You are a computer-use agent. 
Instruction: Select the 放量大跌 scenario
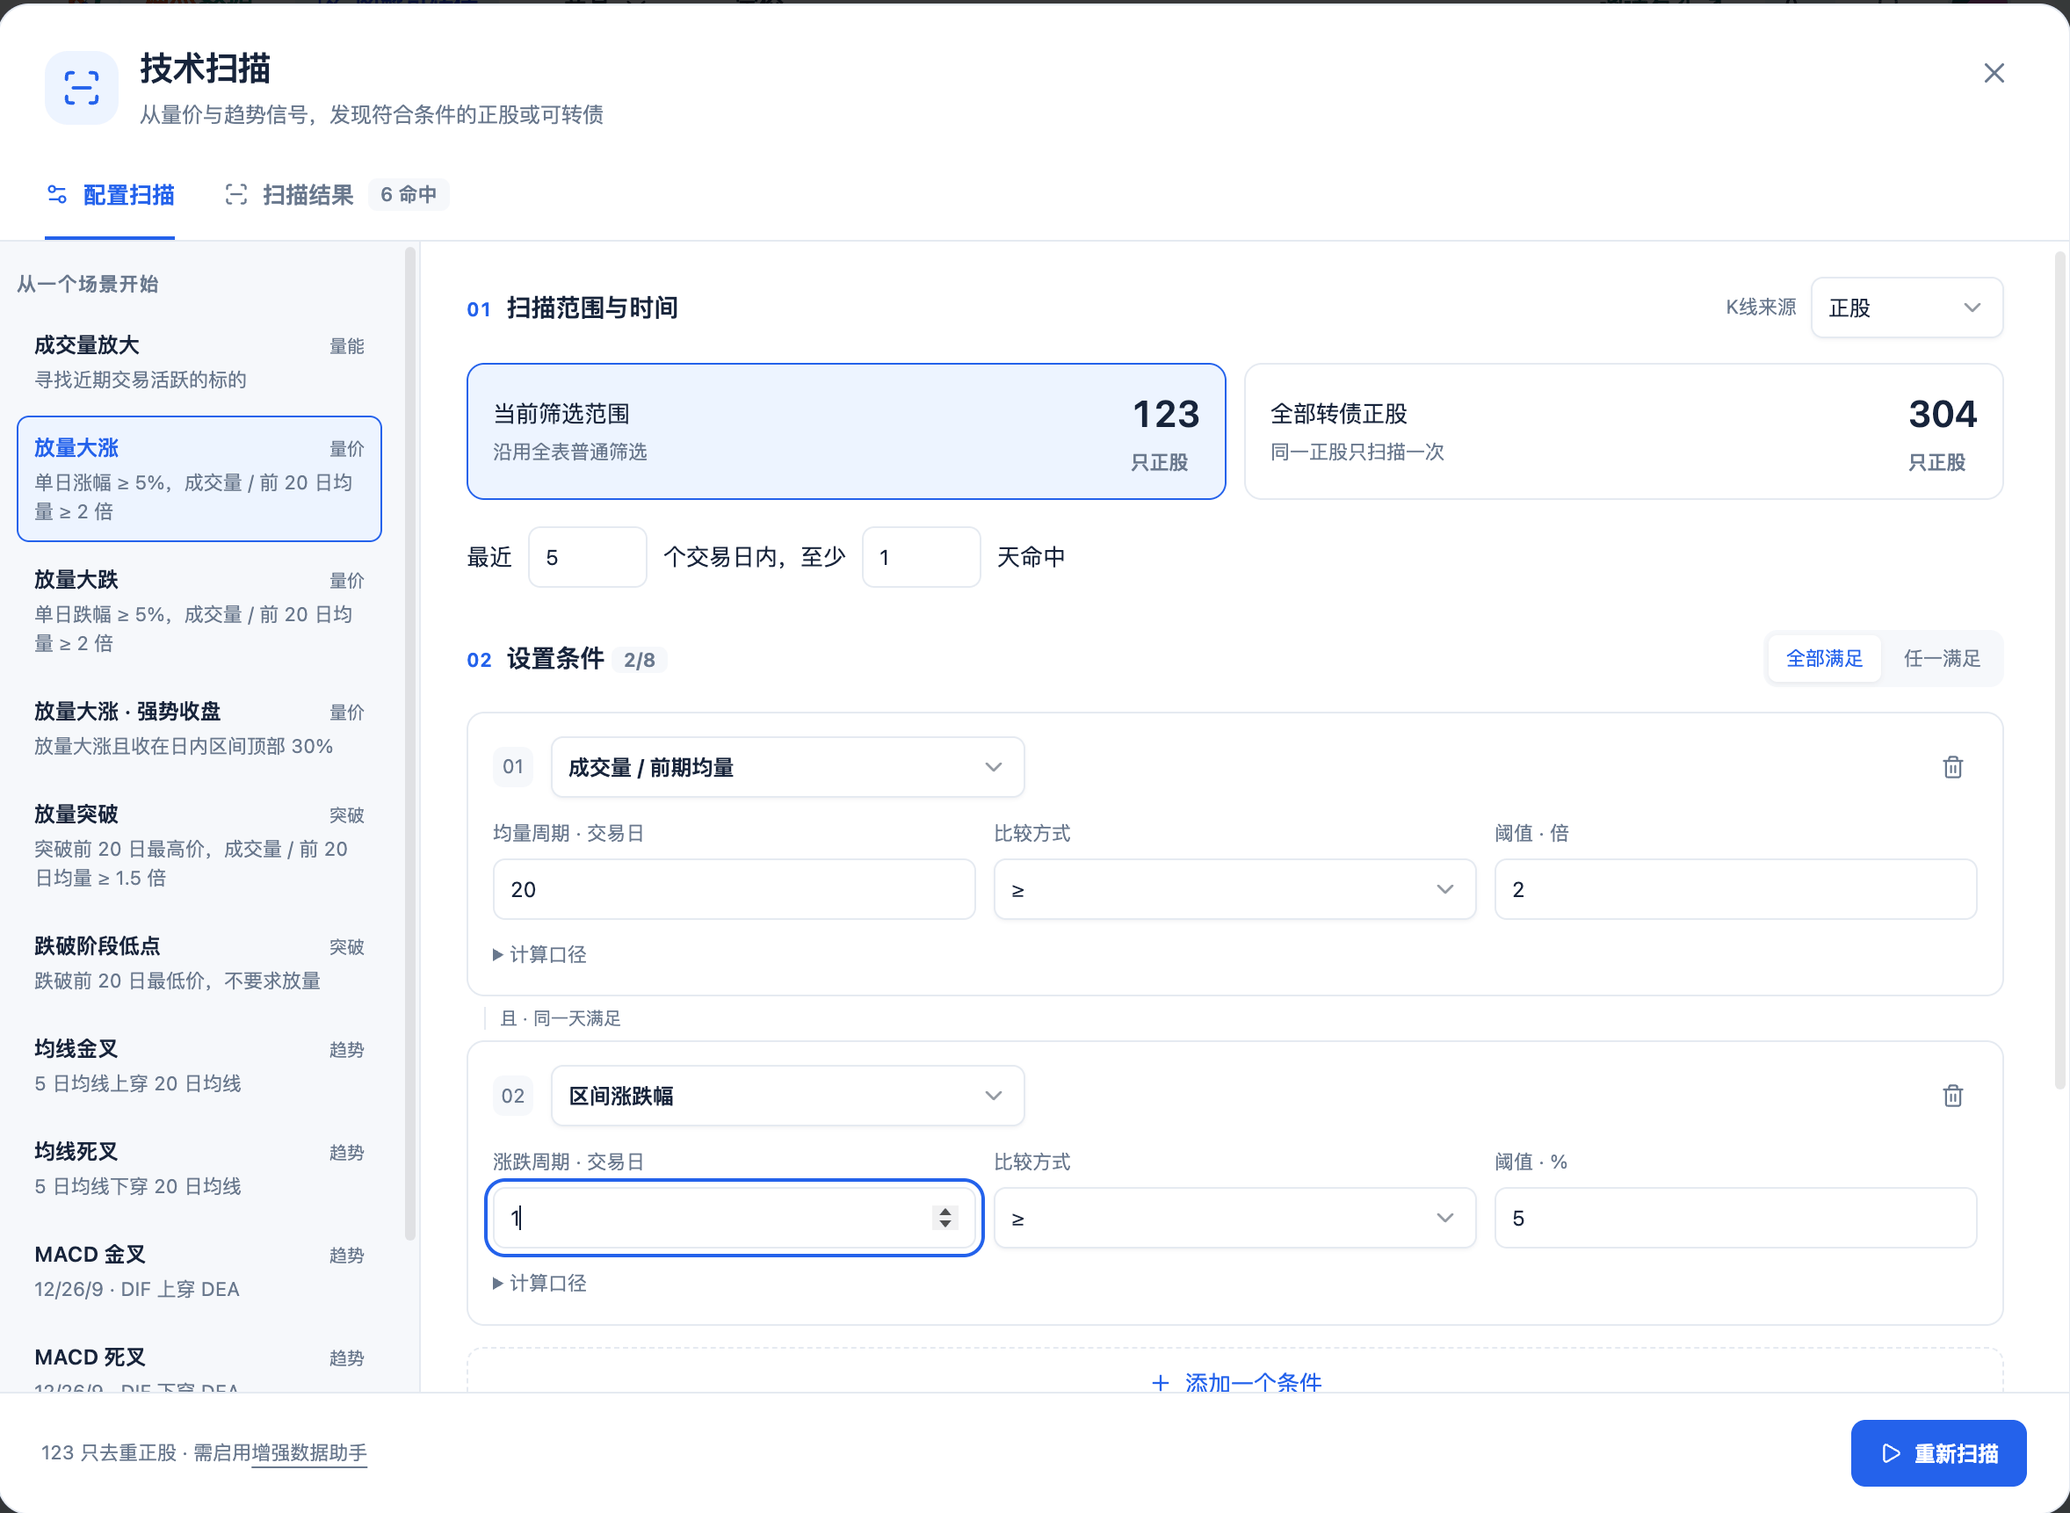coord(199,611)
